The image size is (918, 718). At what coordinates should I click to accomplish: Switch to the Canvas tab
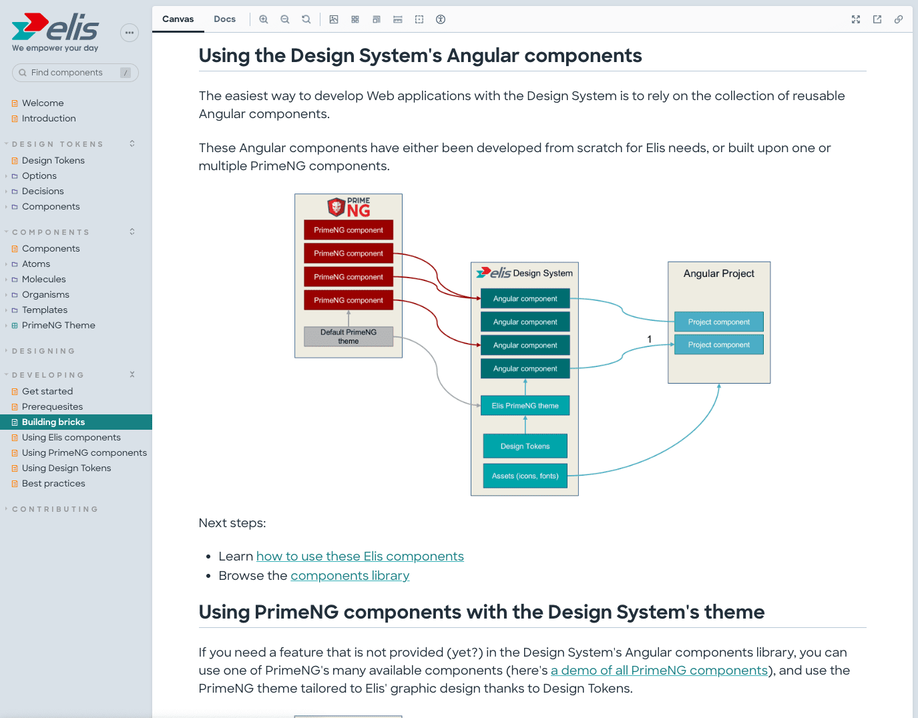[178, 19]
